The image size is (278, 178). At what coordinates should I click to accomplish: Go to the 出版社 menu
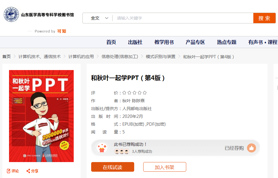(x=135, y=42)
